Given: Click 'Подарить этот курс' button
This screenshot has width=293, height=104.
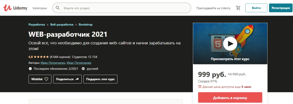Looking at the screenshot, I should pyautogui.click(x=100, y=79).
